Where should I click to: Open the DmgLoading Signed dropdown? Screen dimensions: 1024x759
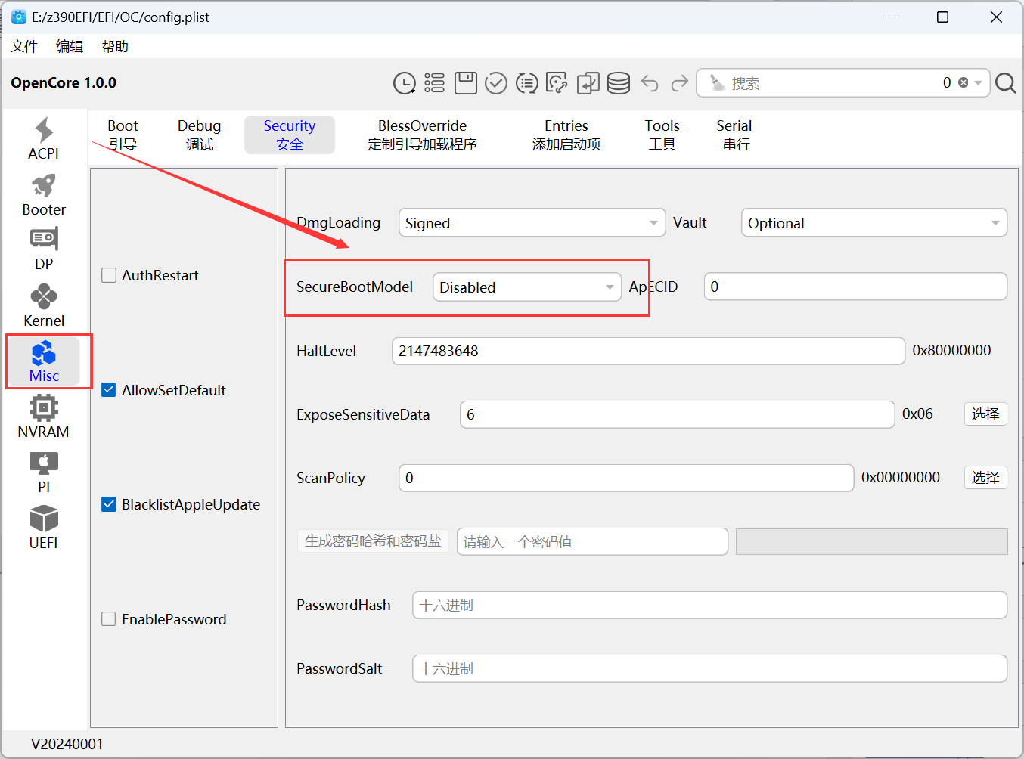point(532,223)
